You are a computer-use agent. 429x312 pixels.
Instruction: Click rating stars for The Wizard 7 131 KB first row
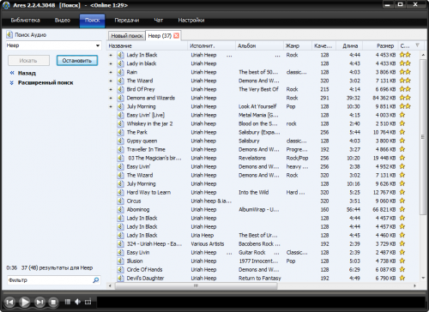405,81
